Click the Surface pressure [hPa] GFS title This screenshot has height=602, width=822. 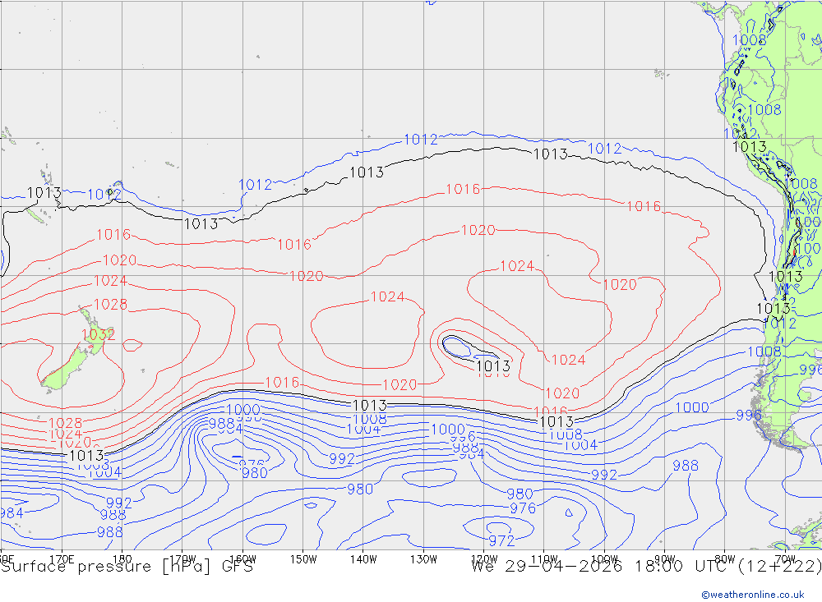click(127, 567)
